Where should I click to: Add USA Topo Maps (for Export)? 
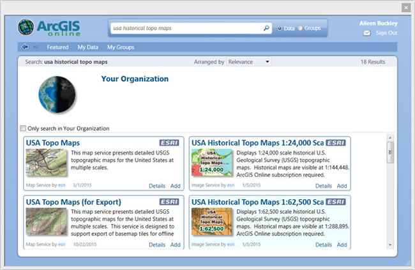point(175,245)
